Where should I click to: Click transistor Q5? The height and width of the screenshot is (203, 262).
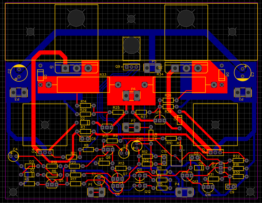coord(52,184)
